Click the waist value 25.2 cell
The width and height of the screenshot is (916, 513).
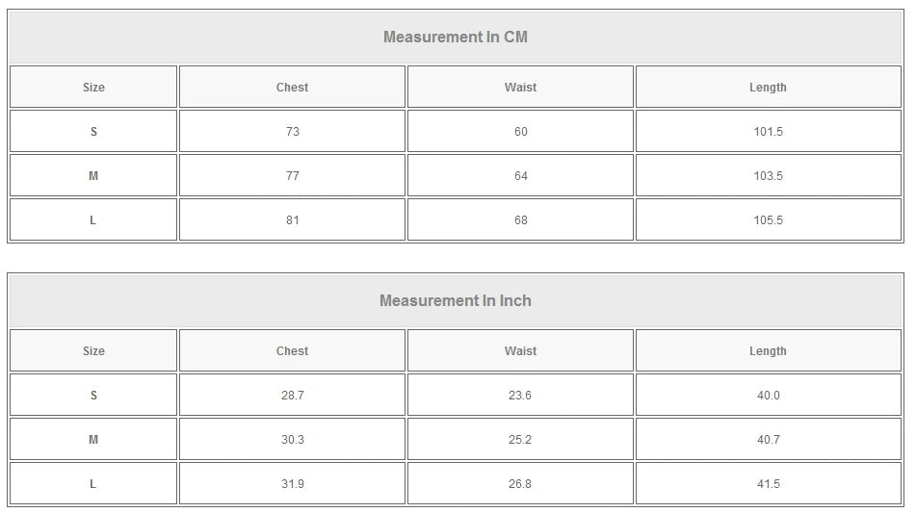tap(520, 440)
